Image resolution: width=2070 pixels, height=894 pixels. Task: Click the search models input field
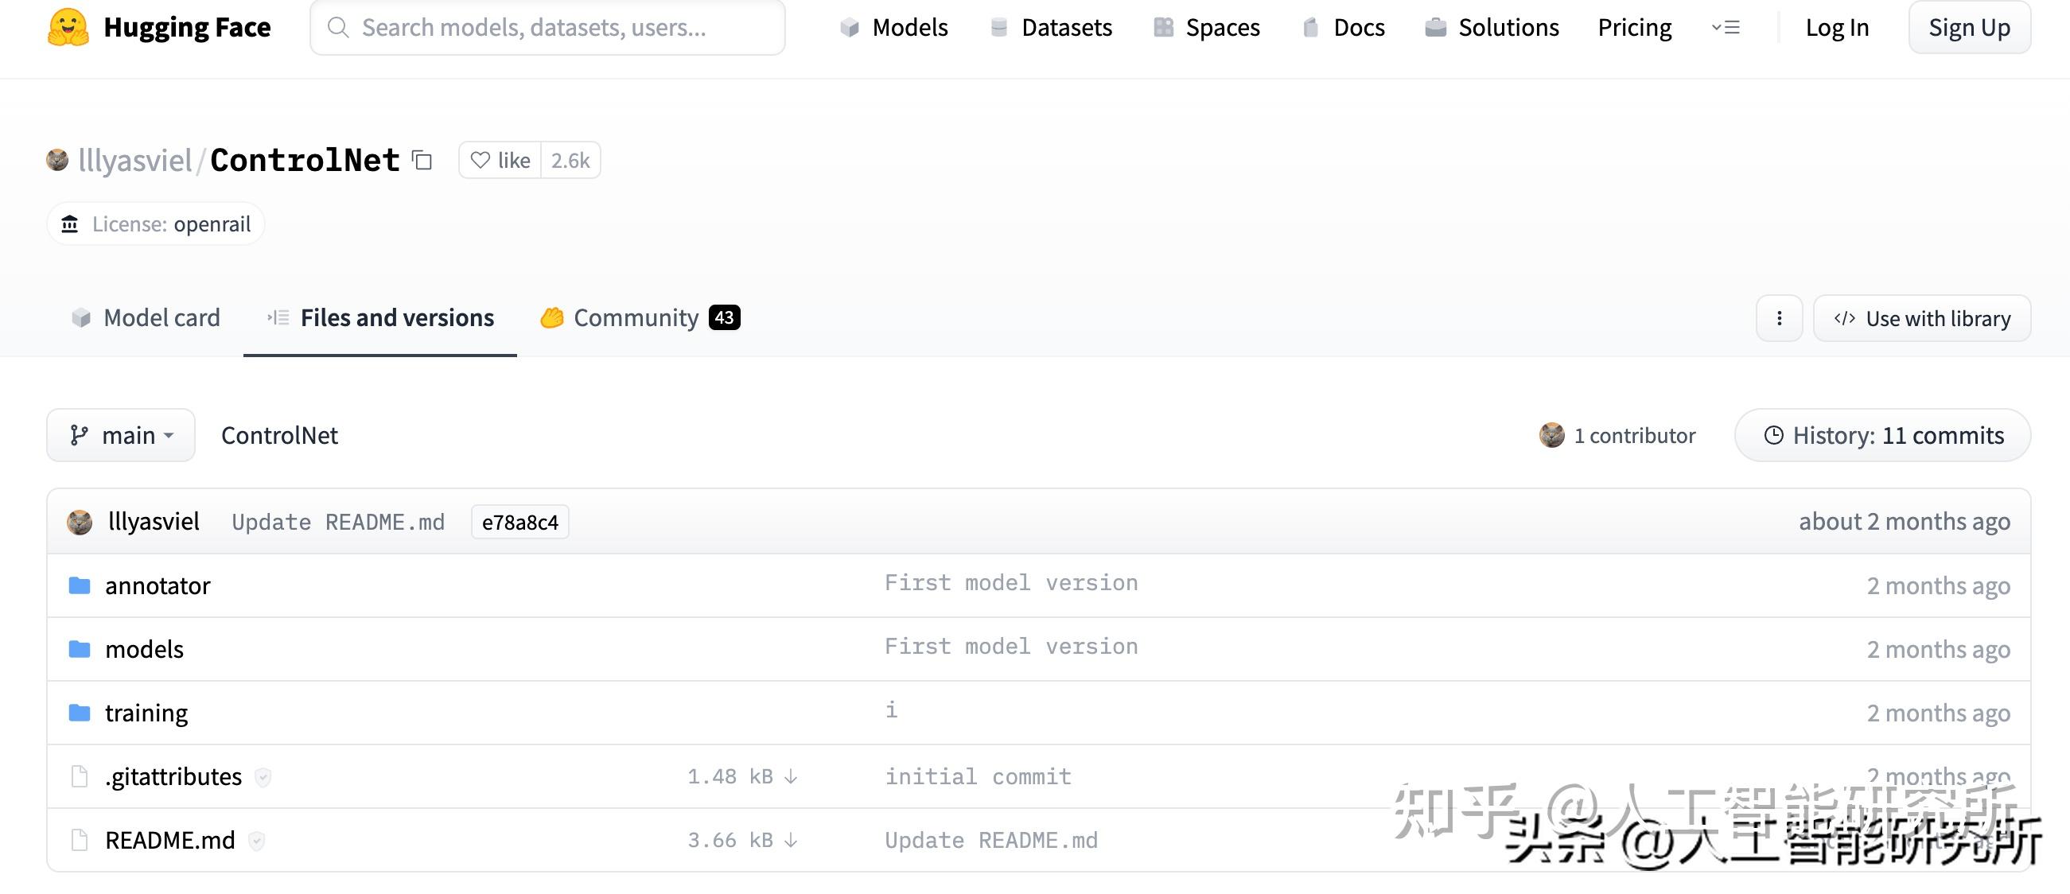(548, 26)
